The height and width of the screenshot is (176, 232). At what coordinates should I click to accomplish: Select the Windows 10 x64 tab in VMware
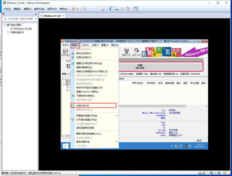tap(53, 16)
